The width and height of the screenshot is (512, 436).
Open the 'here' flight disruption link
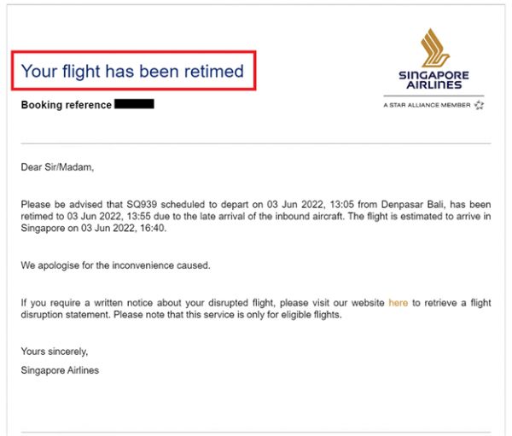398,303
